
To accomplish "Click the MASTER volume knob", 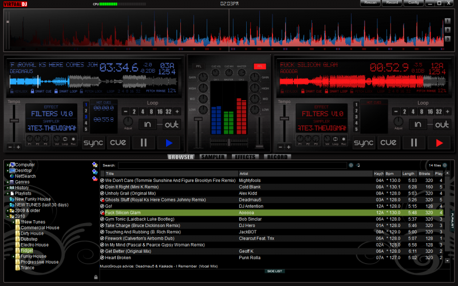I will [242, 73].
